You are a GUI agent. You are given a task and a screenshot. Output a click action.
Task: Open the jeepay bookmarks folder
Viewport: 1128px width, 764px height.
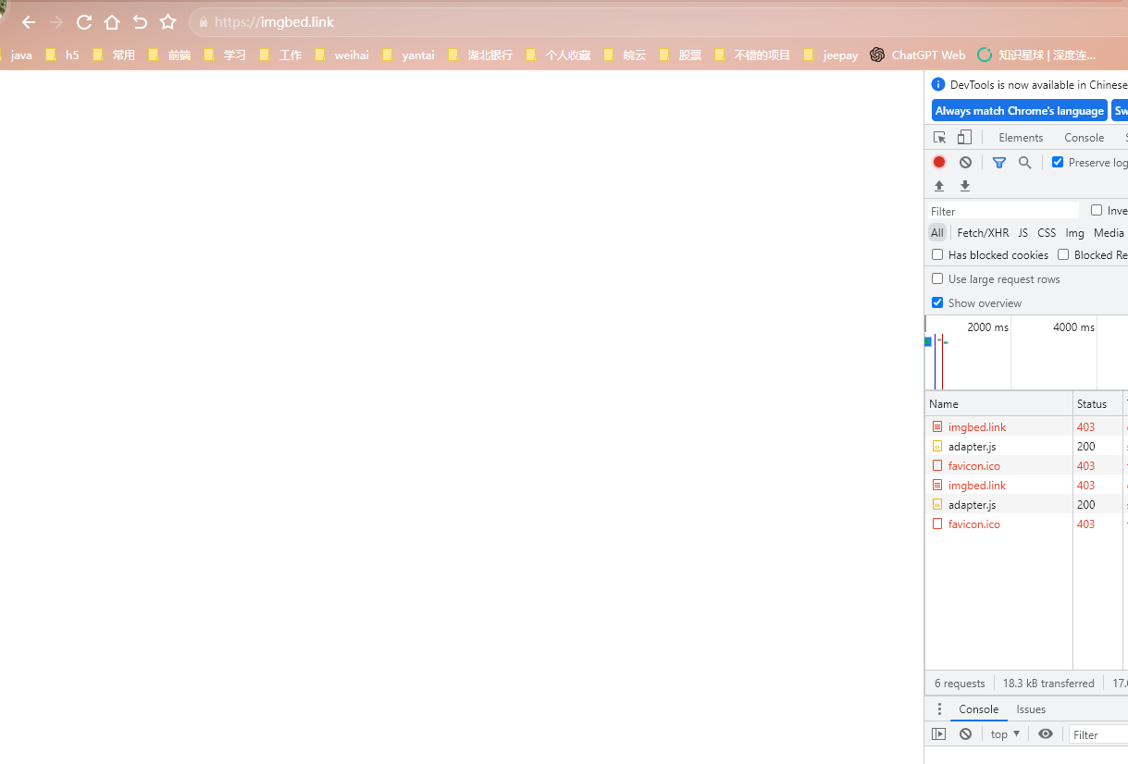point(831,55)
